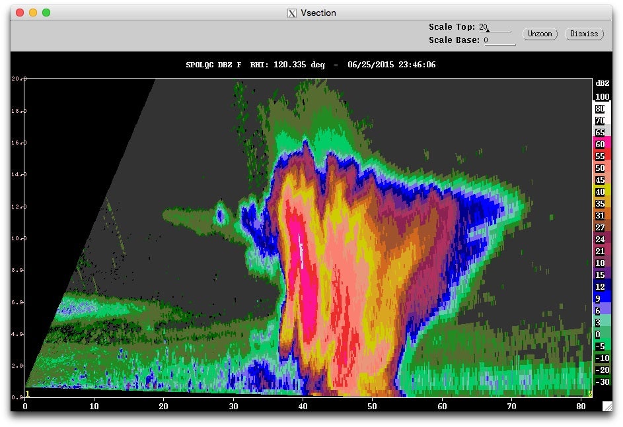Click into the Scale Base field
The height and width of the screenshot is (427, 623).
coord(499,40)
